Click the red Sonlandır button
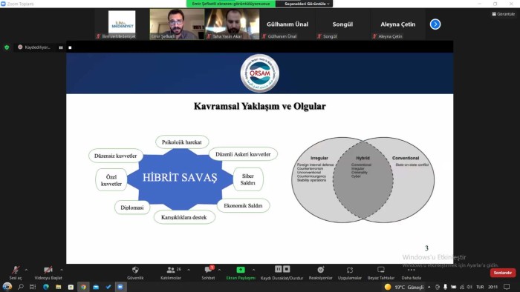The width and height of the screenshot is (520, 292). click(503, 273)
